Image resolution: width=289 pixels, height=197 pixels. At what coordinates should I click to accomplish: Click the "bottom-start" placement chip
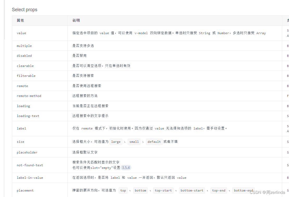192,190
